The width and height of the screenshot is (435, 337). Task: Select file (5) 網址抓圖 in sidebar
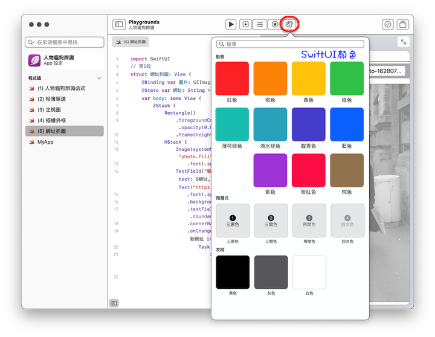(65, 131)
